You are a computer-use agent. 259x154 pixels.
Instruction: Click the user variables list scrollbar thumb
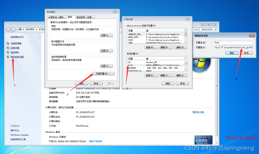click(186, 34)
